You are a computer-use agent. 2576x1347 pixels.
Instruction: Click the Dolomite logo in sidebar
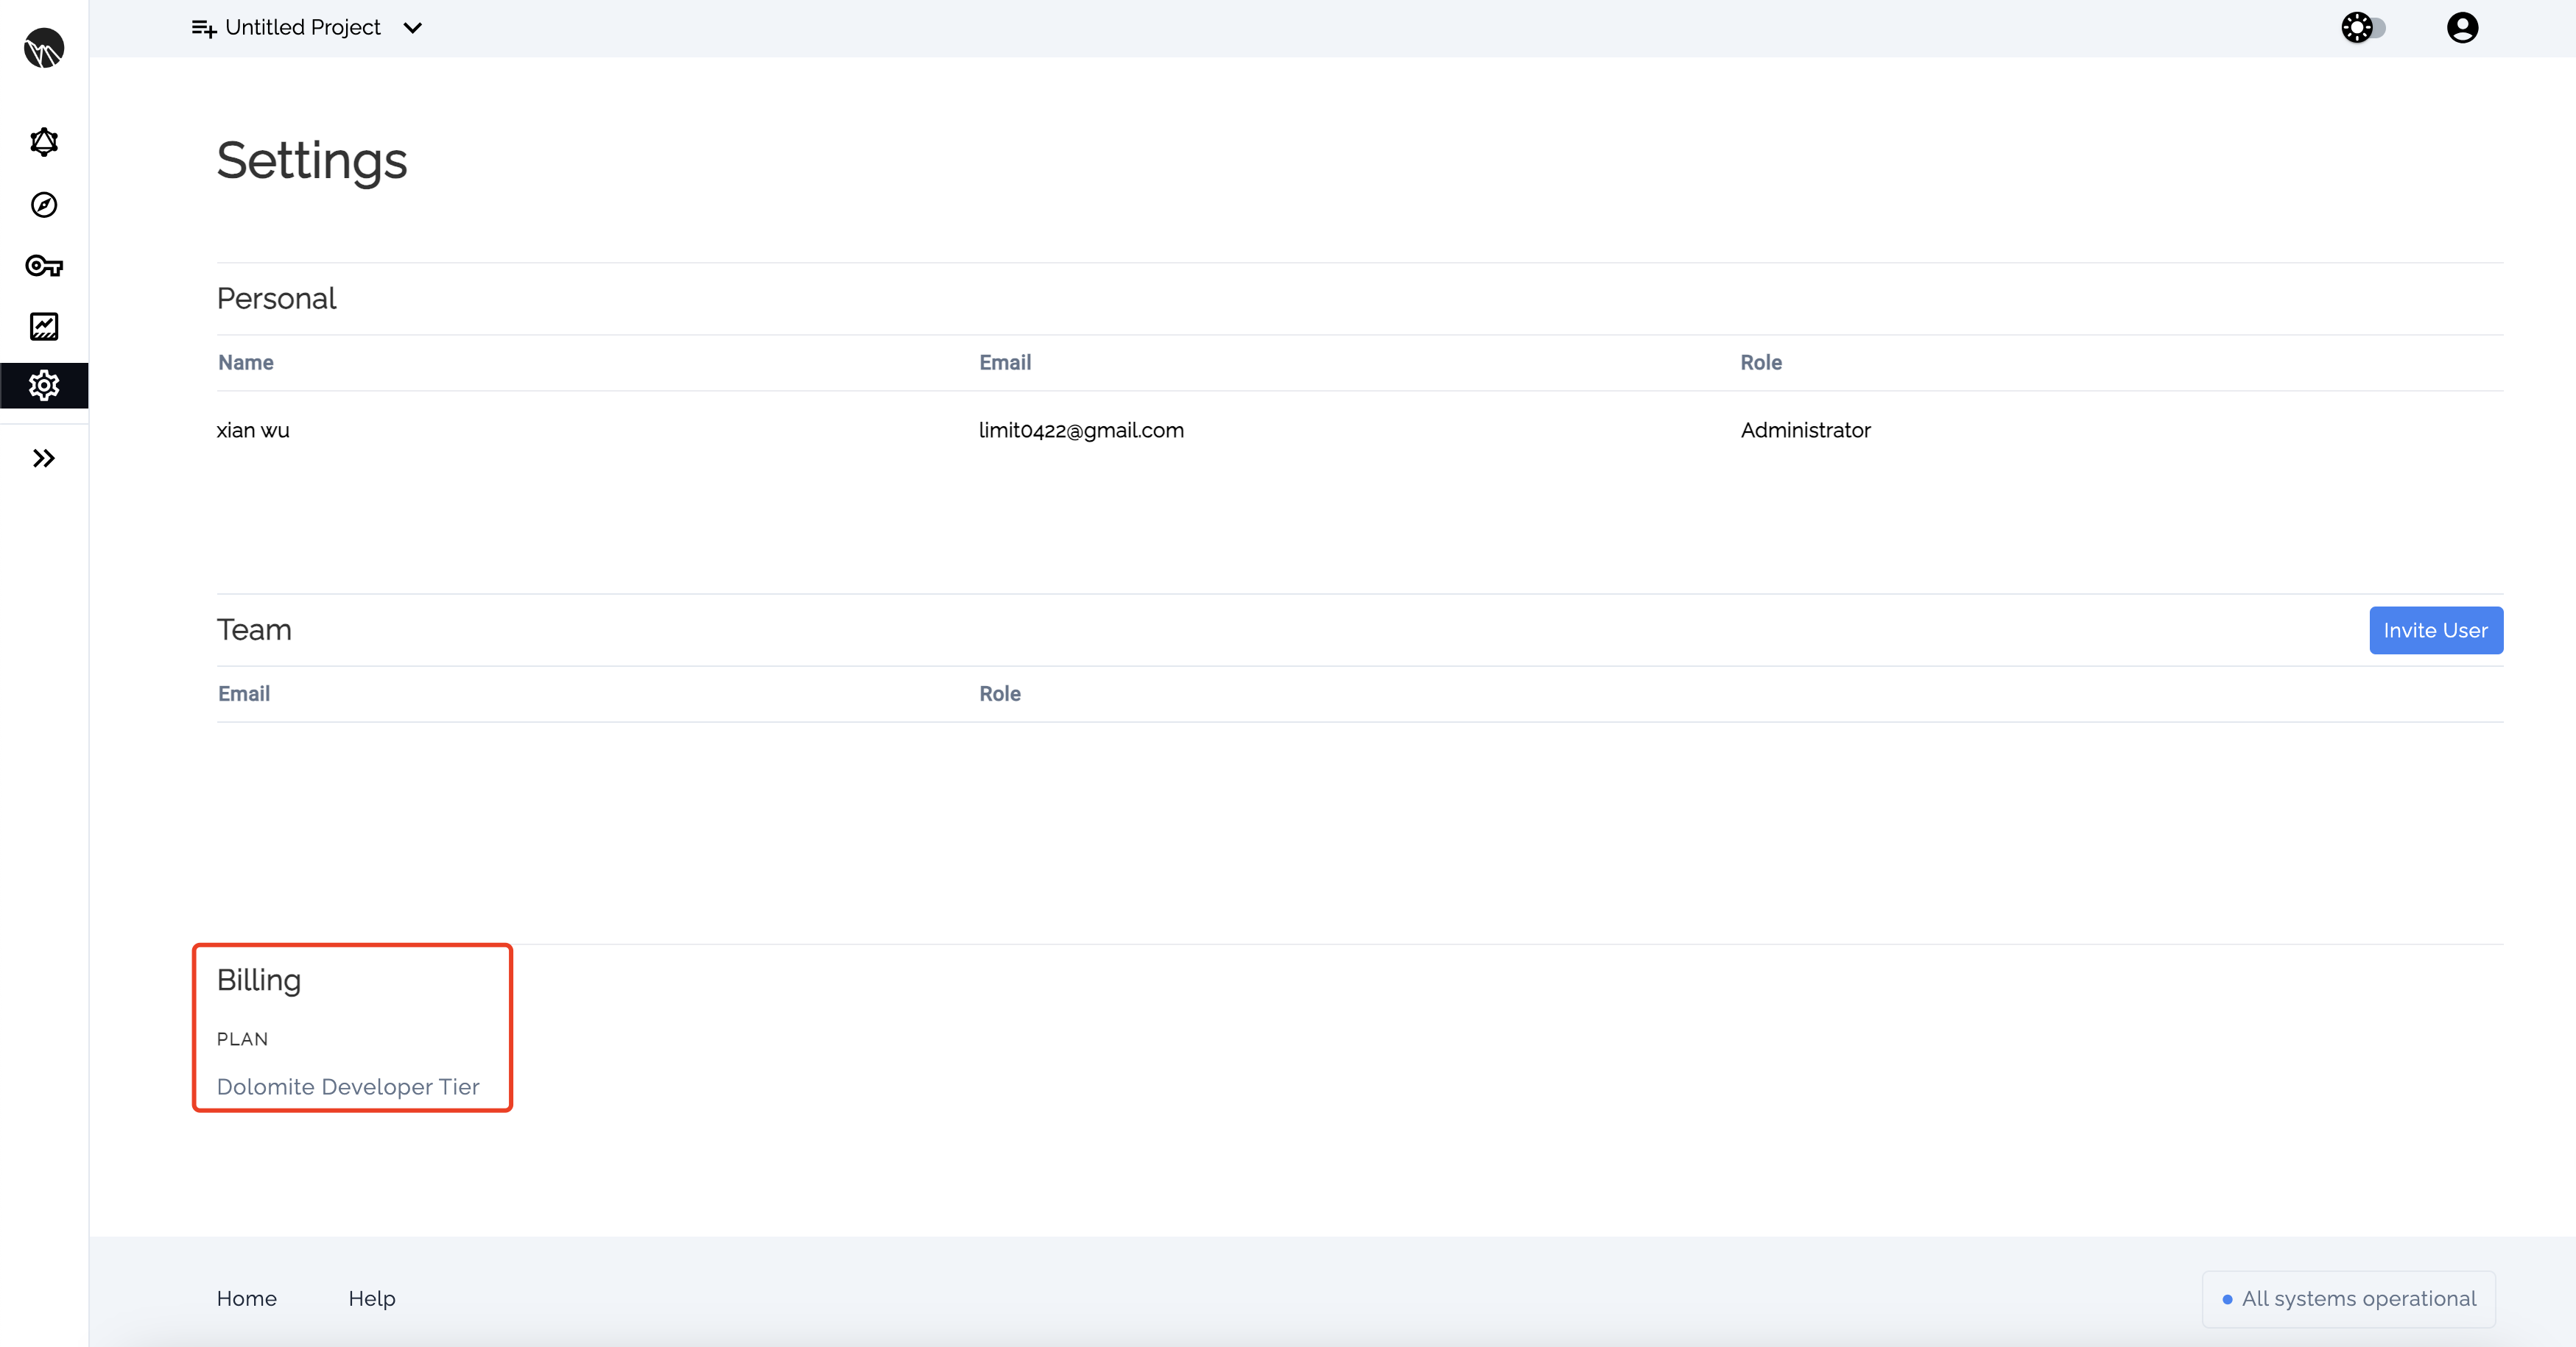[44, 48]
